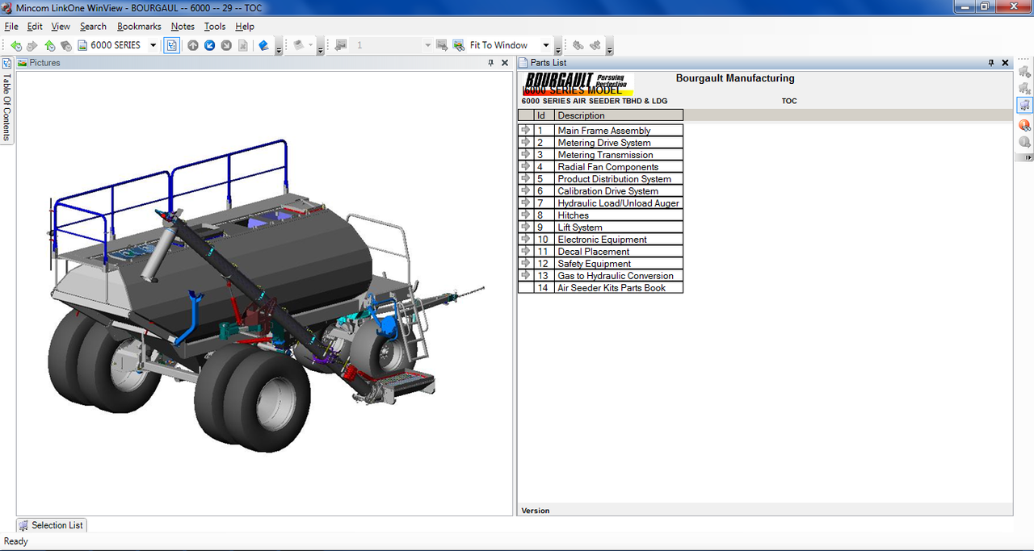The height and width of the screenshot is (551, 1034).
Task: Open the Edit menu
Action: pyautogui.click(x=35, y=27)
